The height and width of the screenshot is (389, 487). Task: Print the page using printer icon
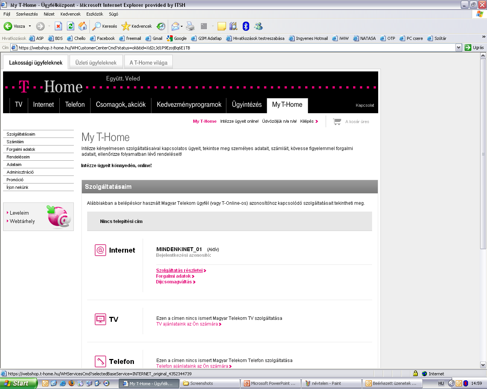point(190,26)
